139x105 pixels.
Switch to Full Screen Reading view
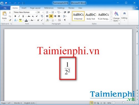tap(95, 103)
